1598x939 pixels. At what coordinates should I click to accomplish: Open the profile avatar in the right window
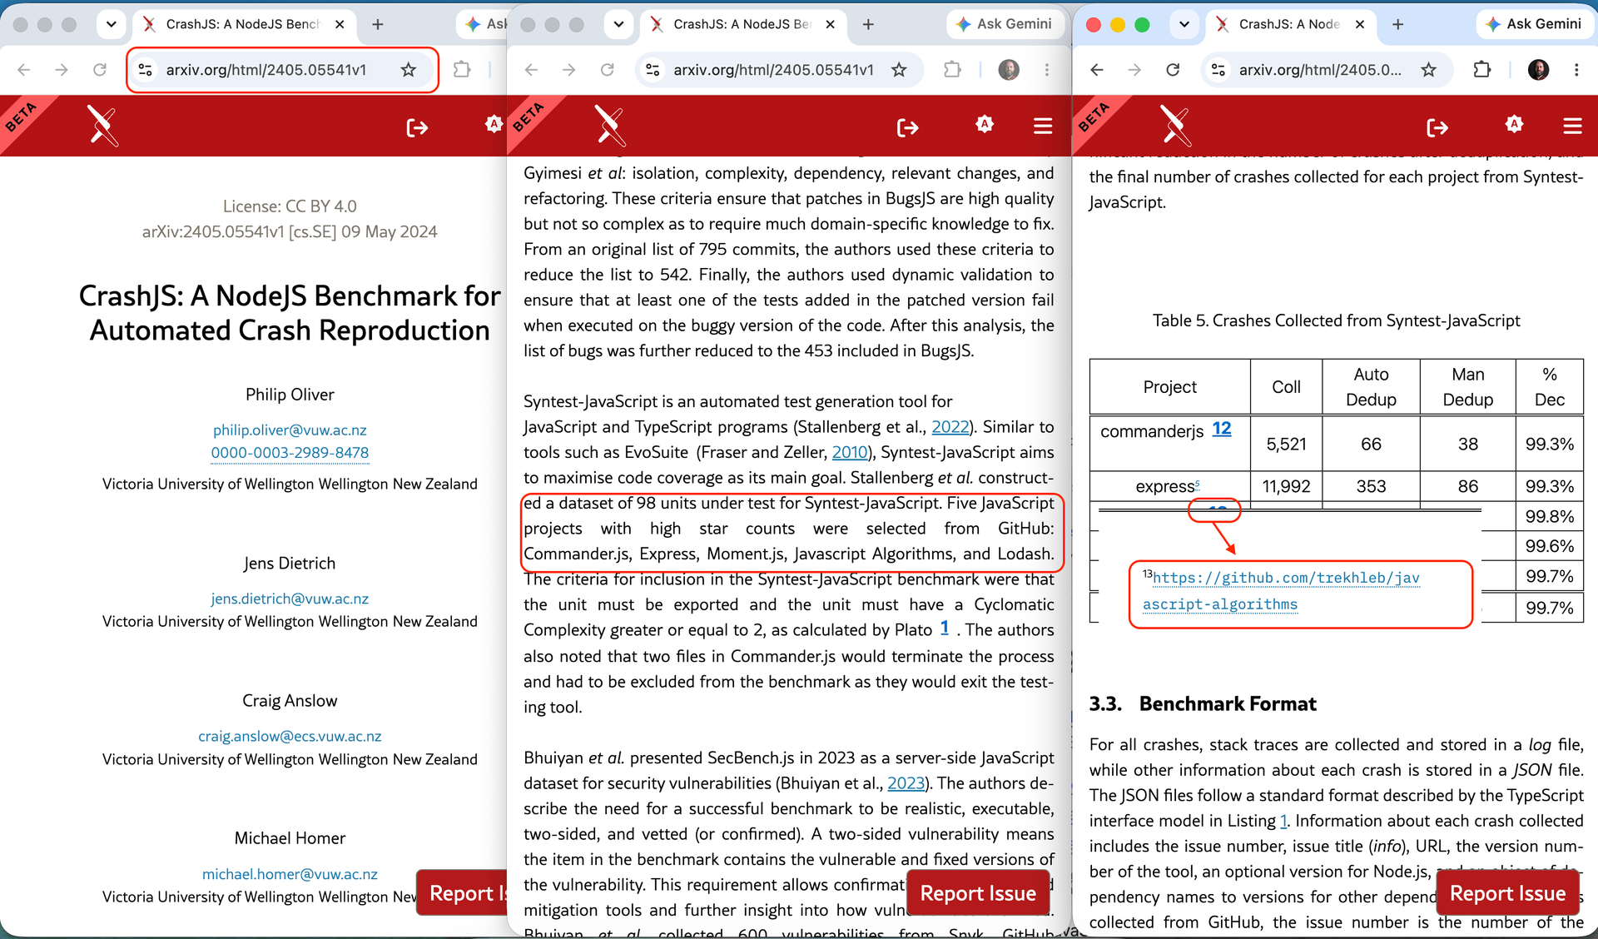click(1539, 70)
